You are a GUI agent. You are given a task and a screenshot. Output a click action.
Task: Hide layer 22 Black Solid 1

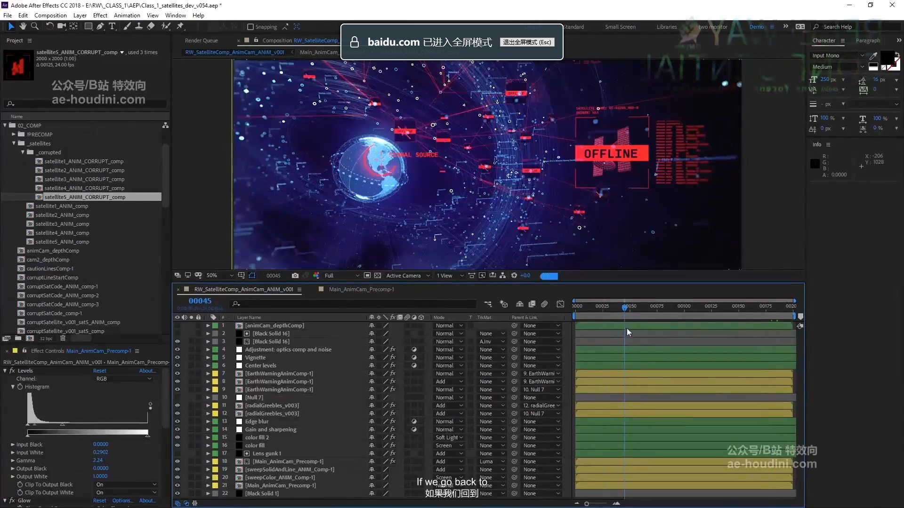(x=178, y=493)
